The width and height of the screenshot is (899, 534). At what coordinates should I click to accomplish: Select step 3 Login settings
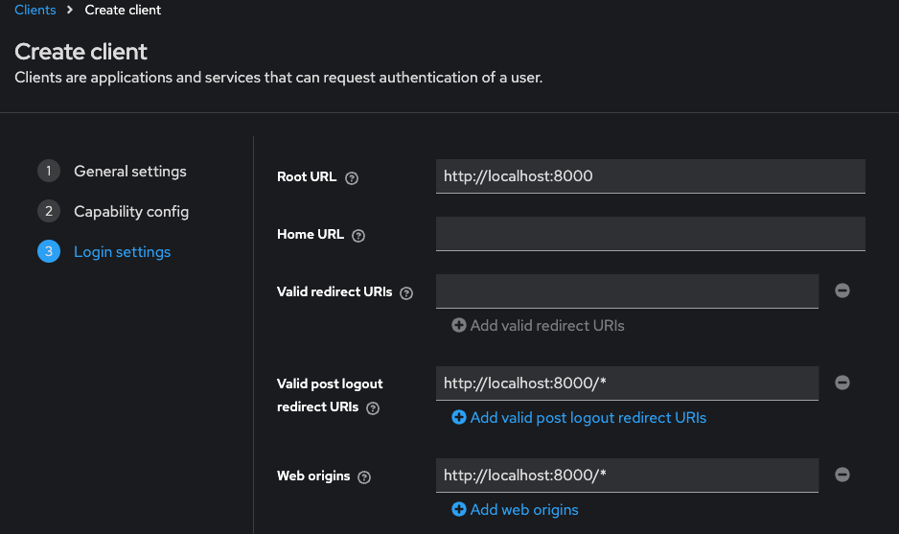122,252
